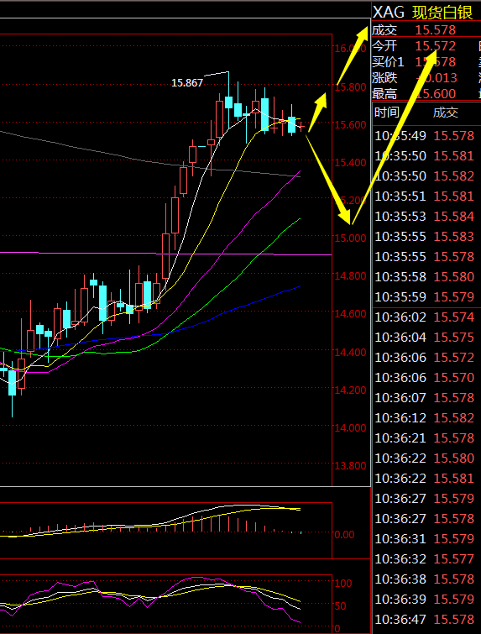Click the 14.800 price axis label
Image resolution: width=481 pixels, height=634 pixels.
pos(350,276)
